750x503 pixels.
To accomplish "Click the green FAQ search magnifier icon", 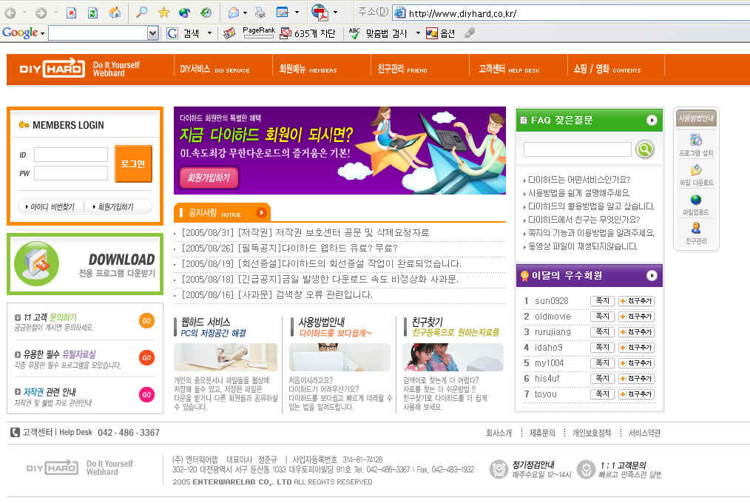I will (645, 149).
